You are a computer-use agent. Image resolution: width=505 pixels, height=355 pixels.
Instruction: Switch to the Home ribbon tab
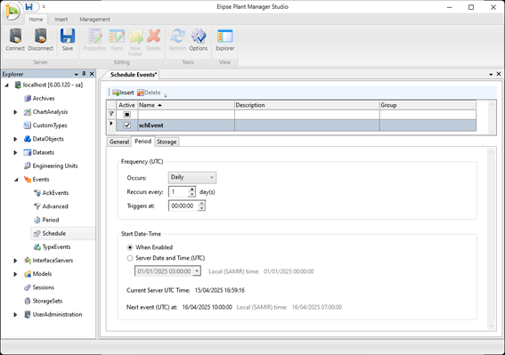(x=36, y=20)
